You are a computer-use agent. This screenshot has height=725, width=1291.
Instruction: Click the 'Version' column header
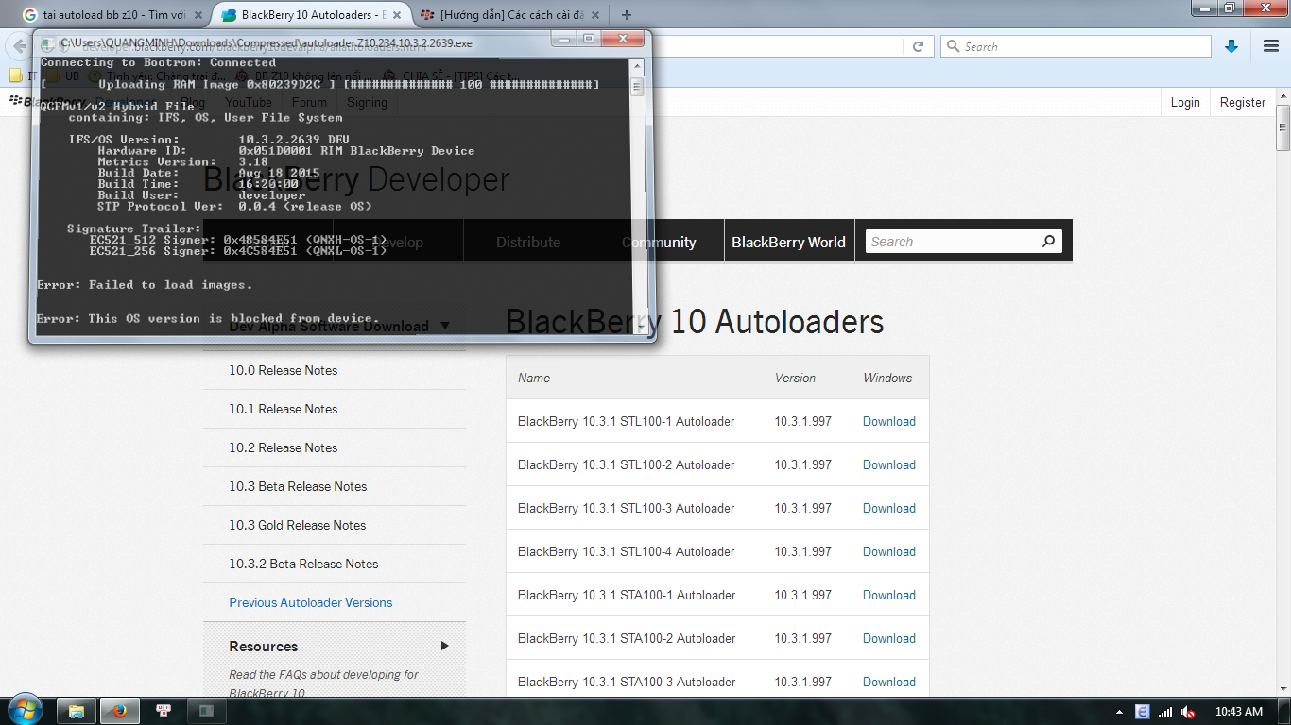[795, 378]
